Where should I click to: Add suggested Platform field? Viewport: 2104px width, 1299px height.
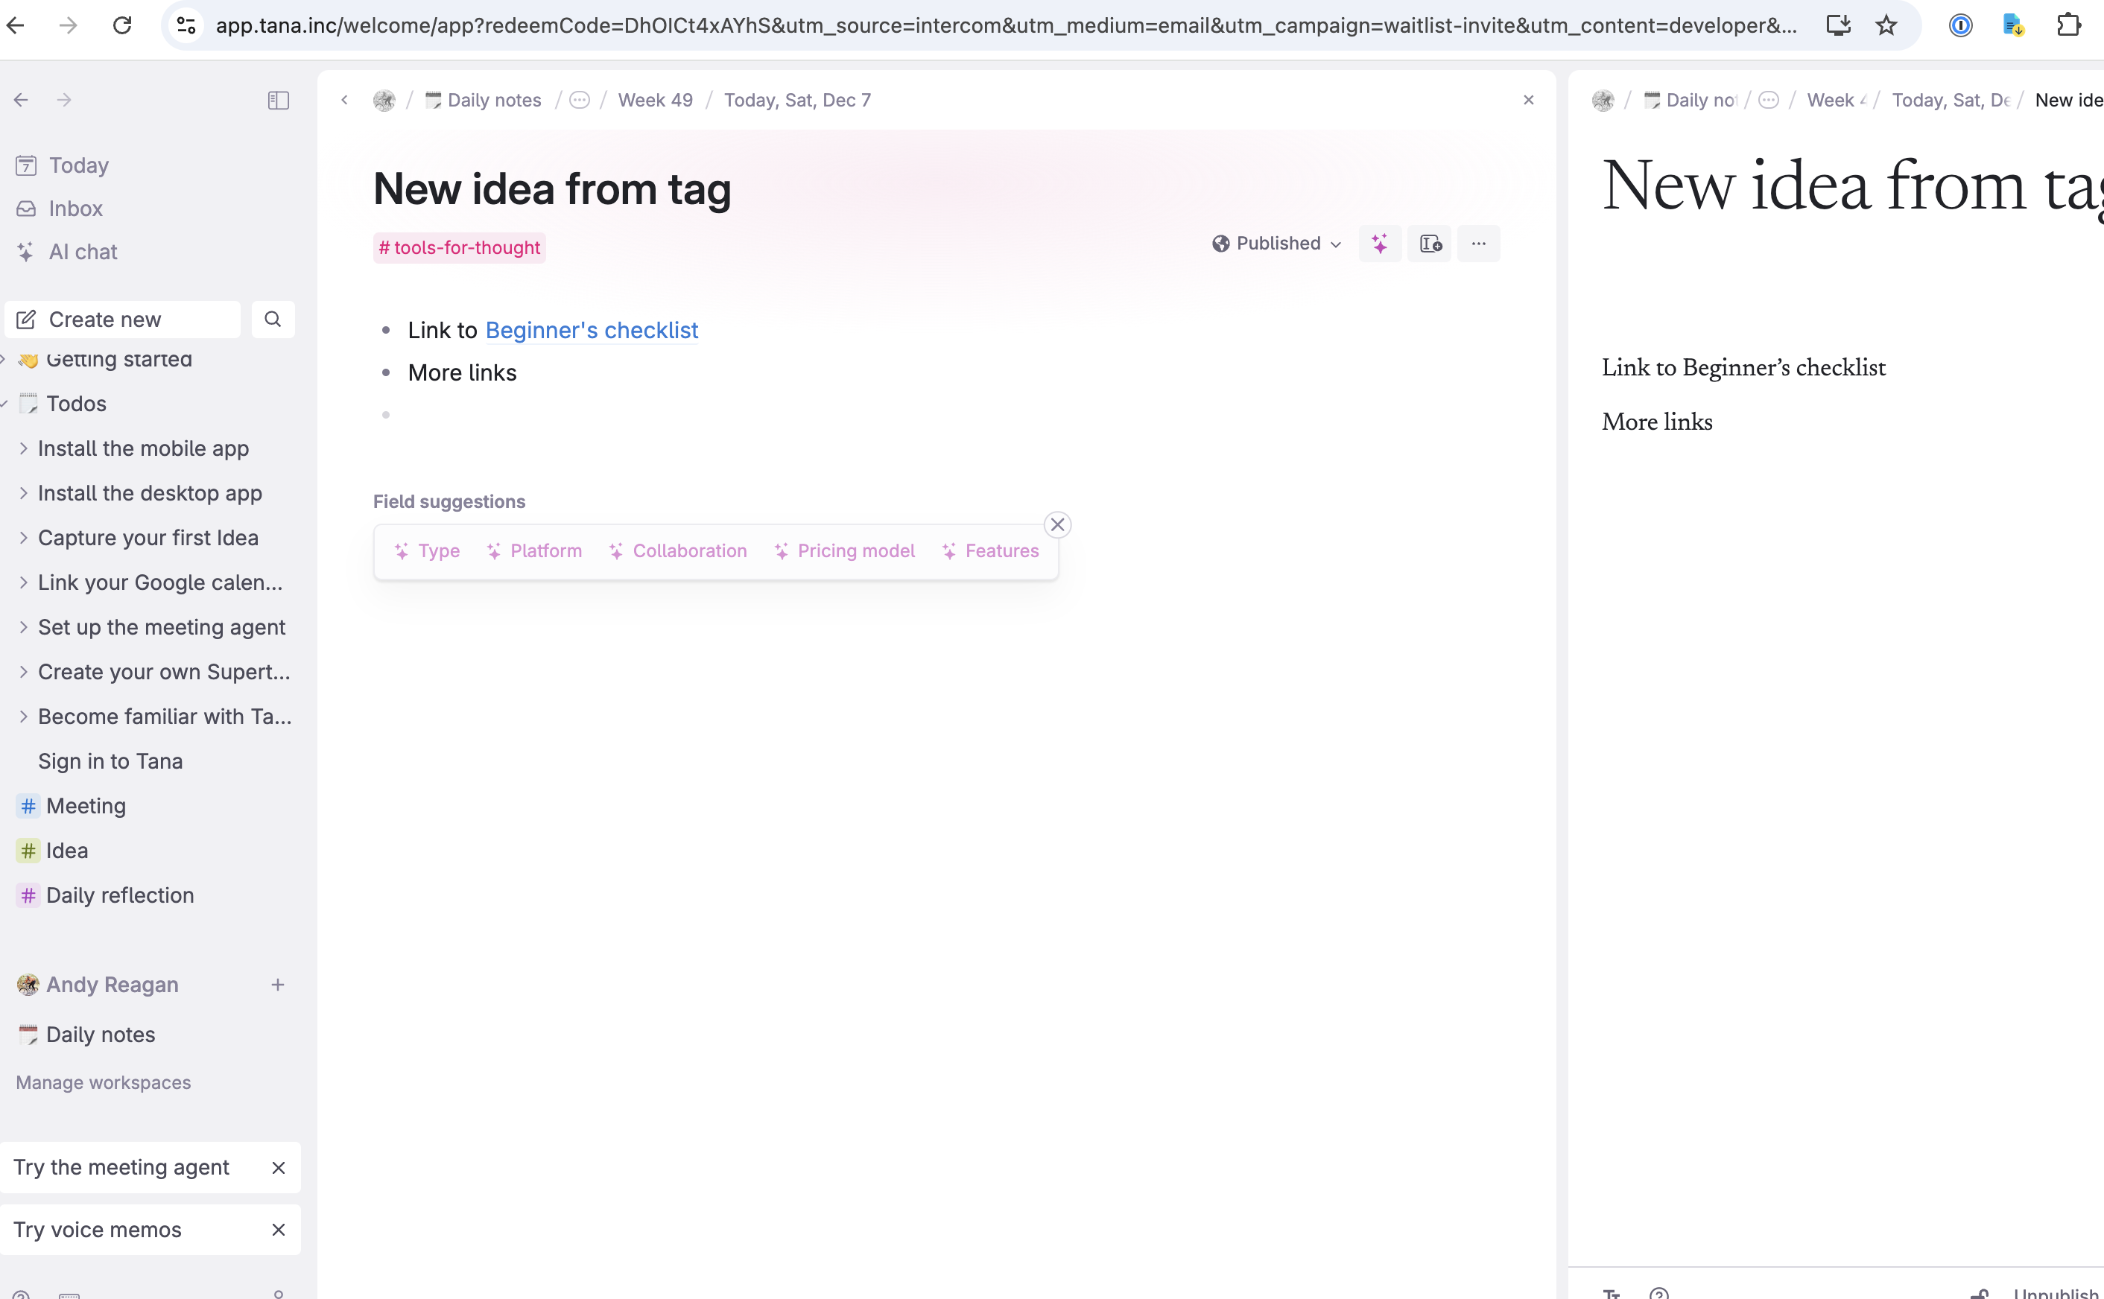533,550
